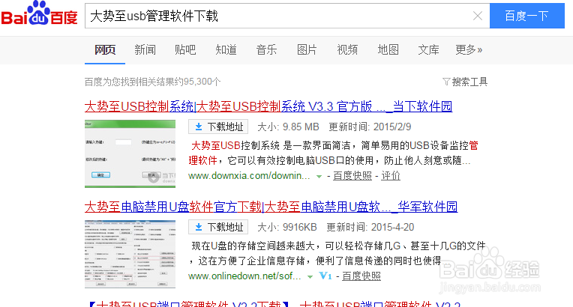Image resolution: width=573 pixels, height=307 pixels.
Task: Click the result count text 约95,300个
Action: (x=198, y=82)
